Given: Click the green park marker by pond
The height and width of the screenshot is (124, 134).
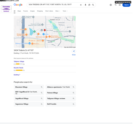Looking at the screenshot, I should (35, 31).
